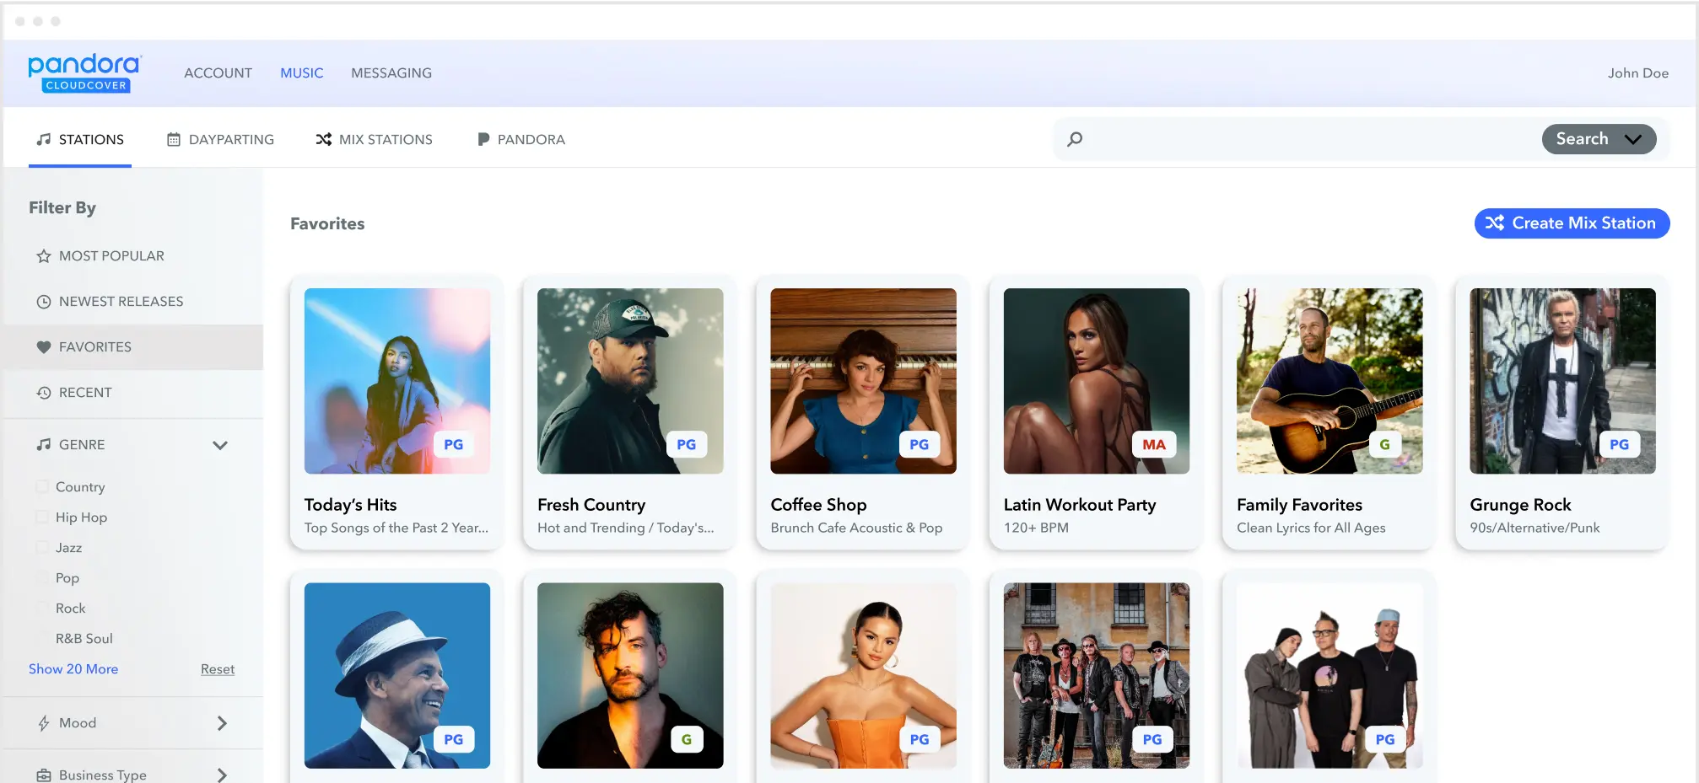Open the Dayparting calendar icon

pyautogui.click(x=174, y=139)
